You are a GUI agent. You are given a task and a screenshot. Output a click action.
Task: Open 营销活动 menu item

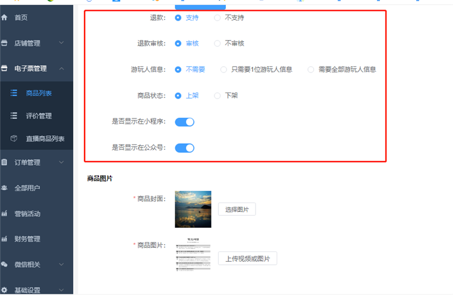tap(27, 213)
